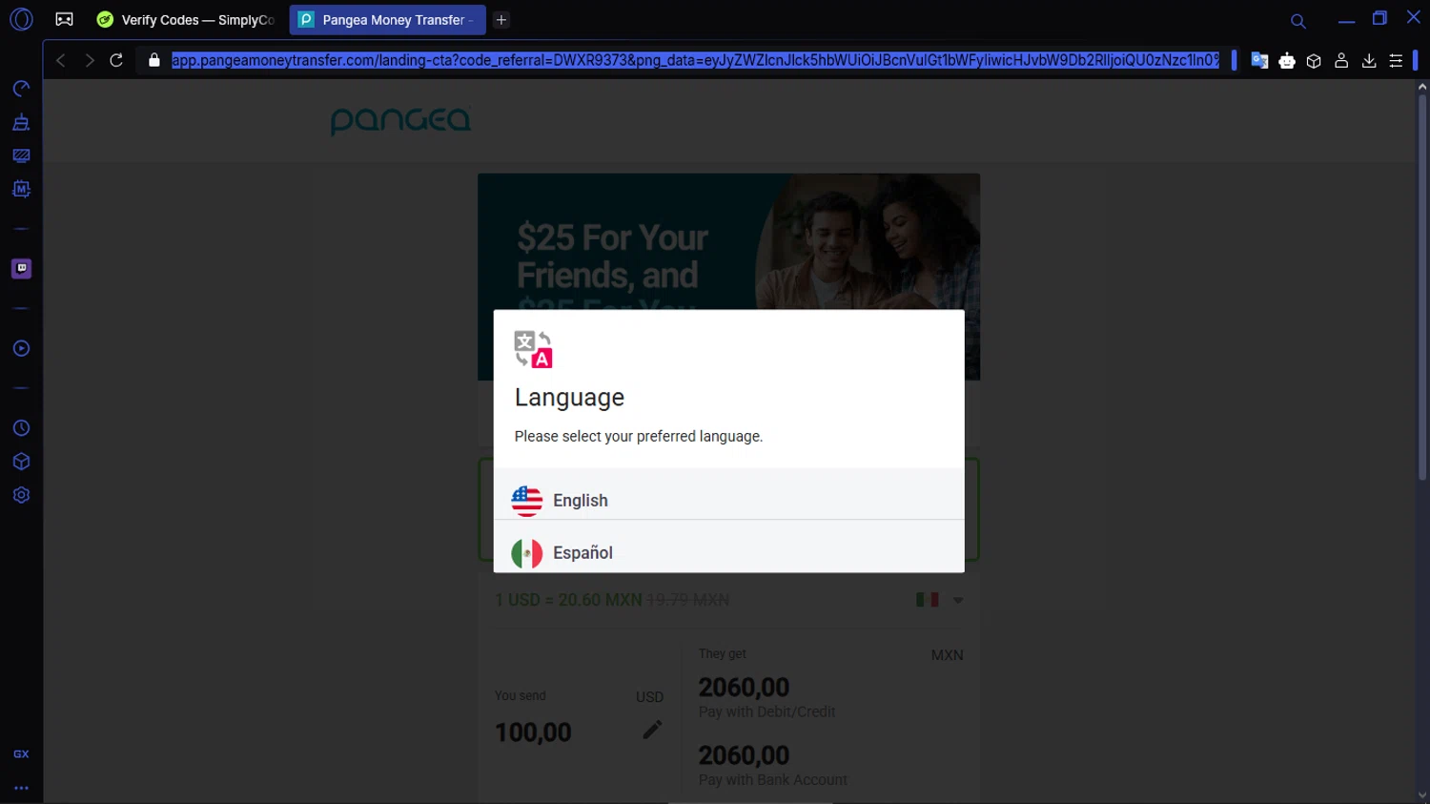The image size is (1430, 804).
Task: Open sidebar three-dots setup menu
Action: coord(21,789)
